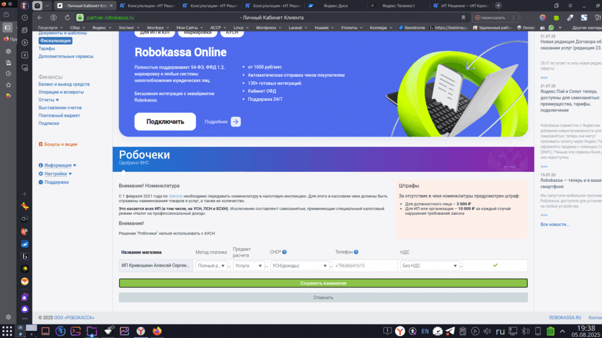Open the НДС dropdown showing 'Без НДС'
Screen dimensions: 602x338
(430, 266)
